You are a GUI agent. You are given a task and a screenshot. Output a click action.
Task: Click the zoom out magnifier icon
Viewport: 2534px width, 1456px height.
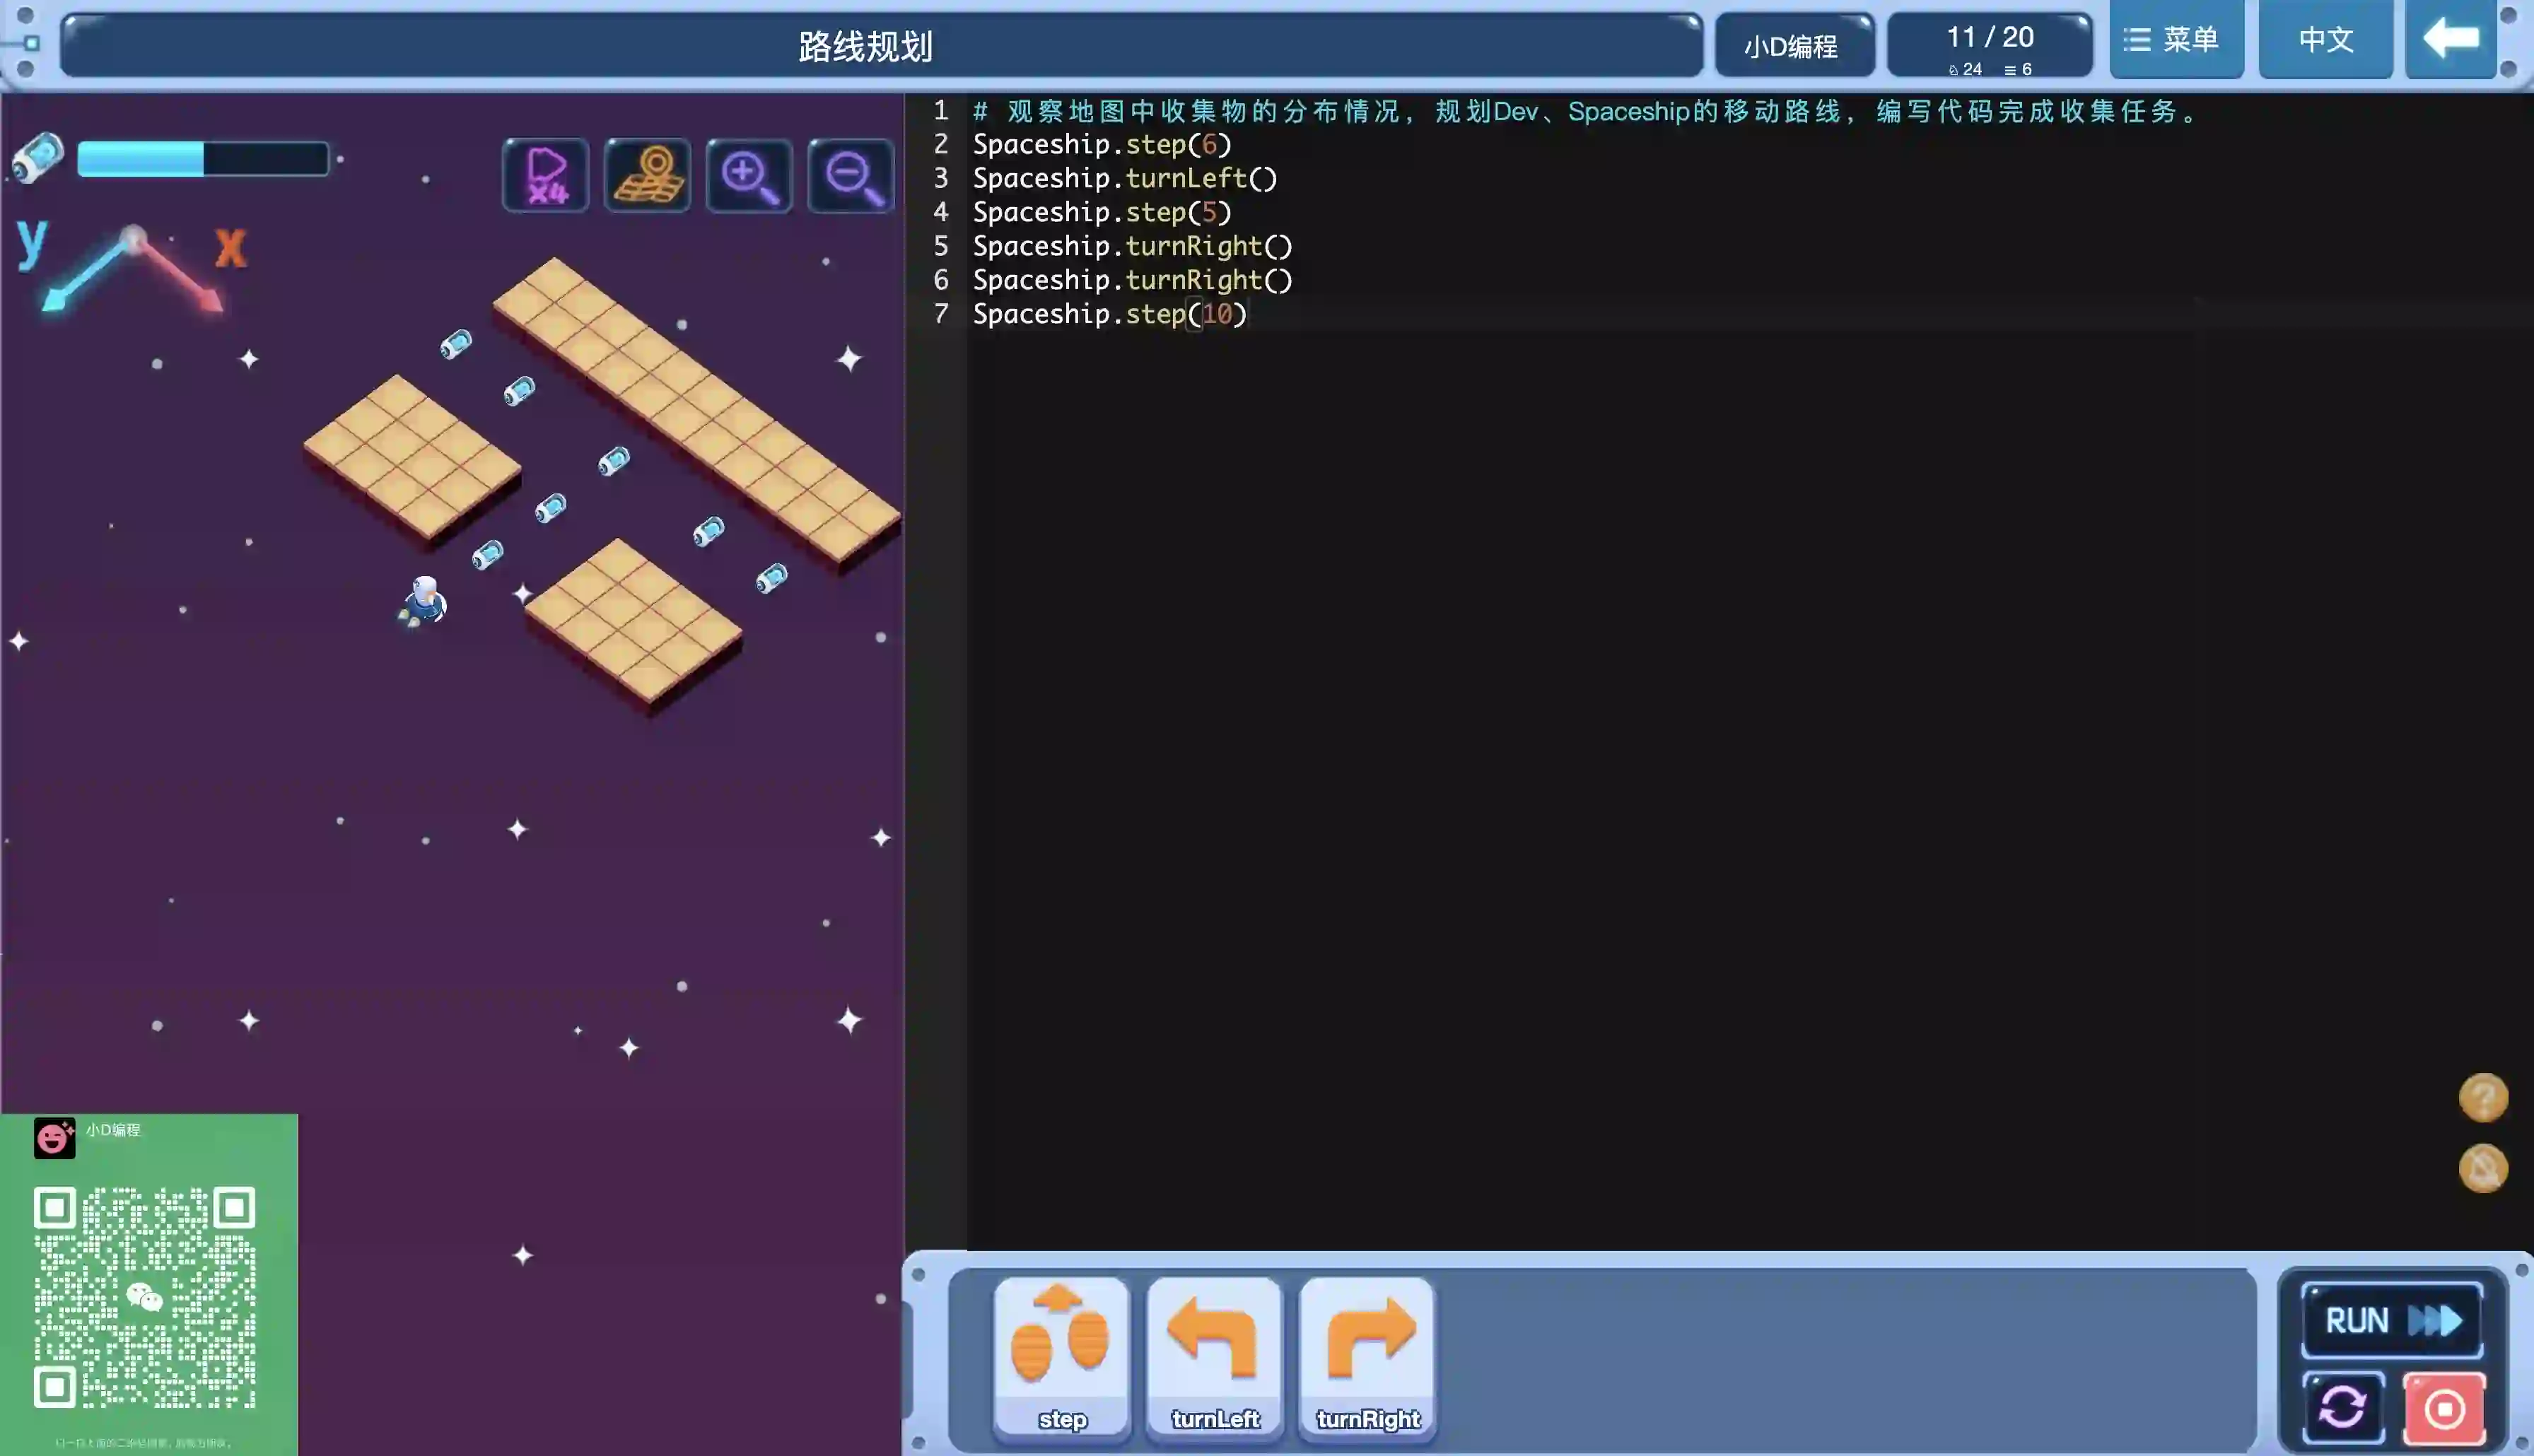pos(851,176)
